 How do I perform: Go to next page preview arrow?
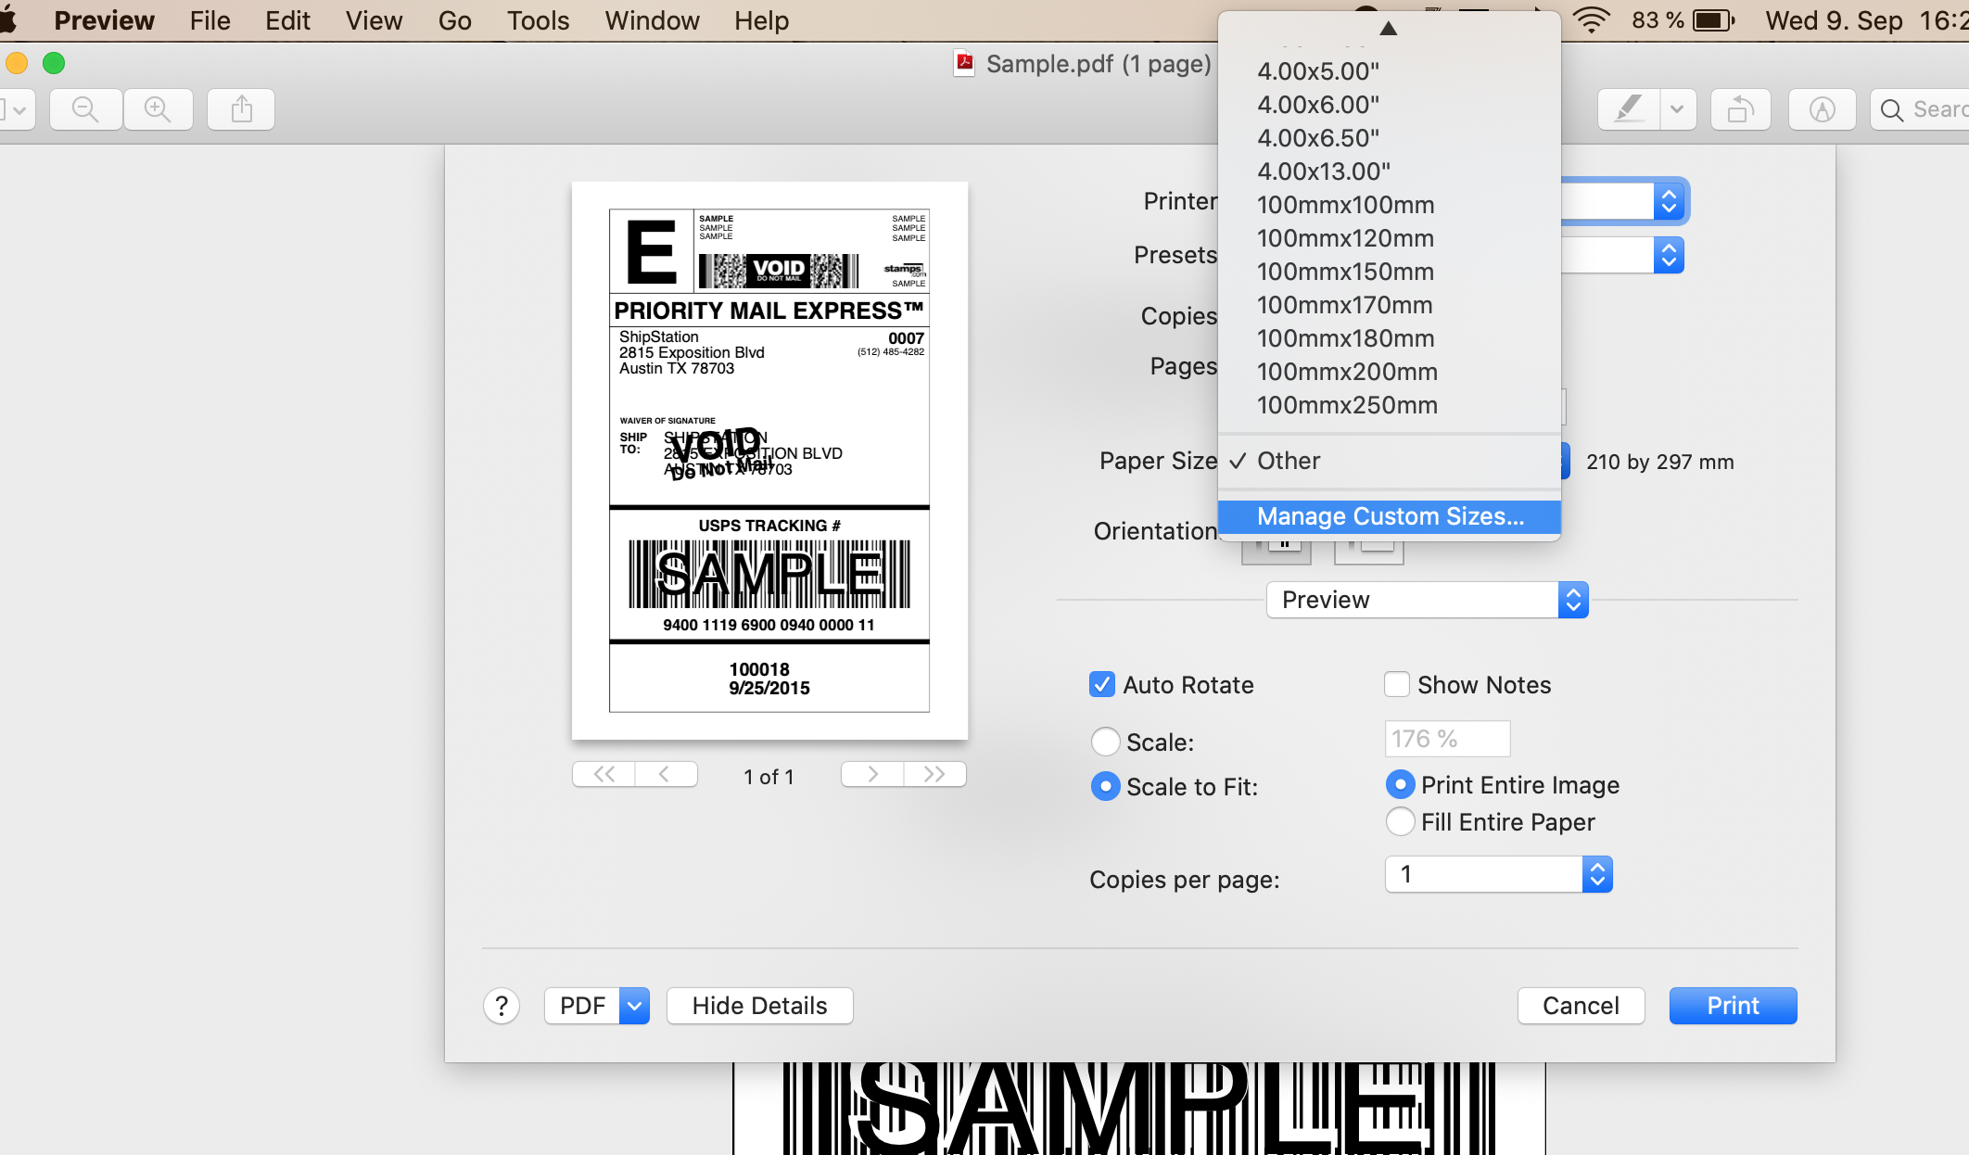tap(872, 774)
